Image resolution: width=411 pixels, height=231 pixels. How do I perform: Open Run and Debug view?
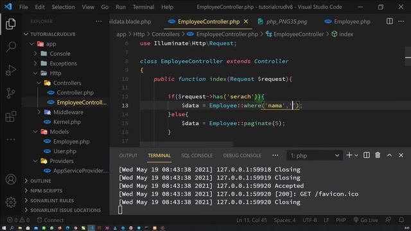click(10, 70)
